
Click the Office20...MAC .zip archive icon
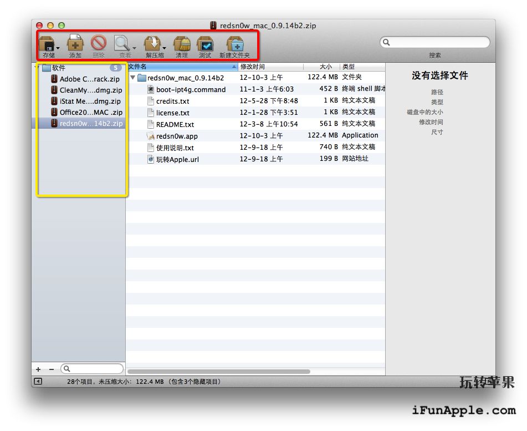(54, 112)
